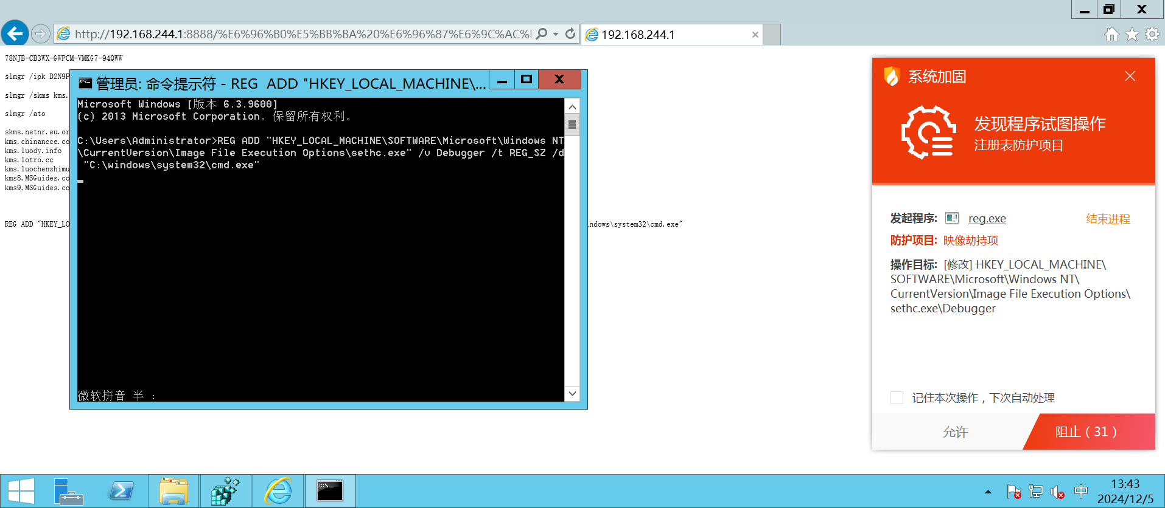1165x508 pixels.
Task: Click the IE page icon in the address bar
Action: pos(64,34)
